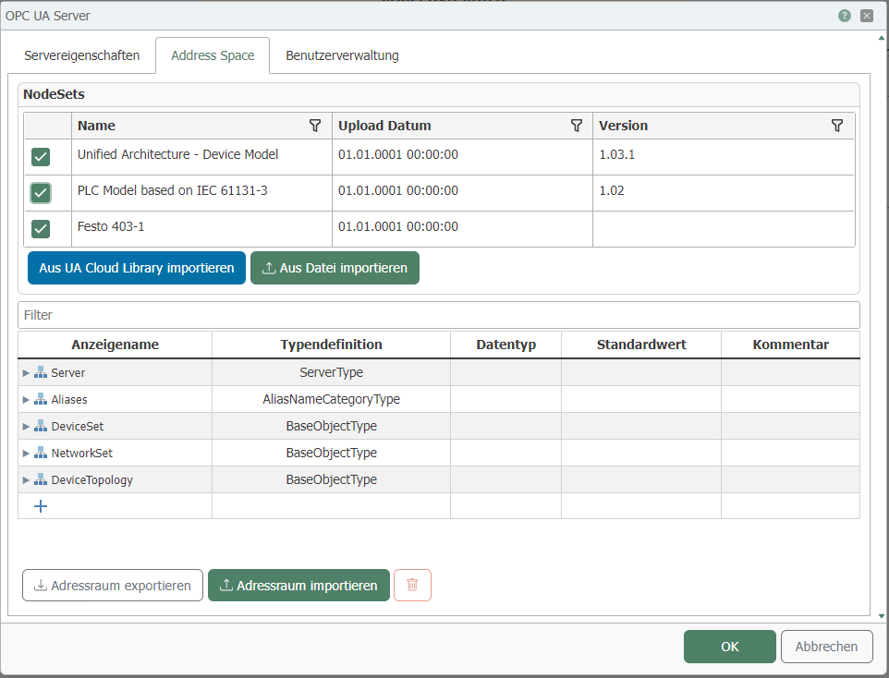Open the Upload Datum column filter icon
Screen dimensions: 889x678
[x=577, y=126]
